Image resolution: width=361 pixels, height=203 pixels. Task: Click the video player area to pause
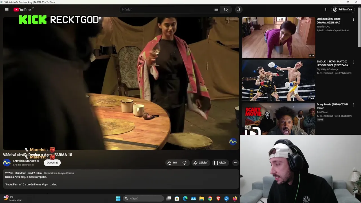[121, 83]
